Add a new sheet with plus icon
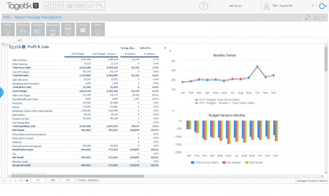Viewport: 329px width, 196px height. [x=27, y=180]
